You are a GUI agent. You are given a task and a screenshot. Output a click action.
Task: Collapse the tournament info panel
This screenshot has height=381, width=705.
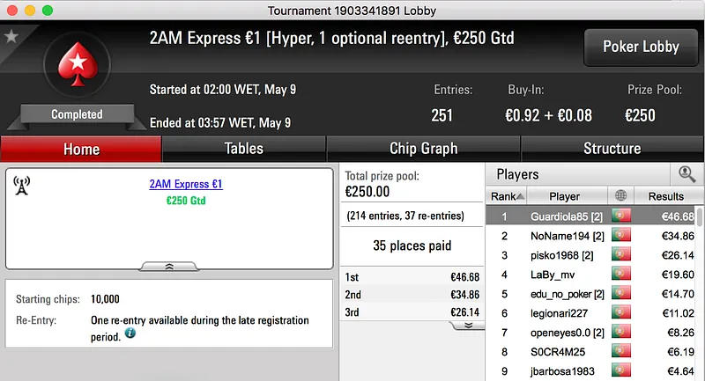click(169, 266)
